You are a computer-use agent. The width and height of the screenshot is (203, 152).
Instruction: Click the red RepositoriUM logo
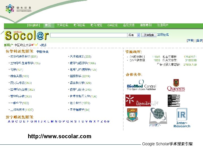tap(142, 100)
